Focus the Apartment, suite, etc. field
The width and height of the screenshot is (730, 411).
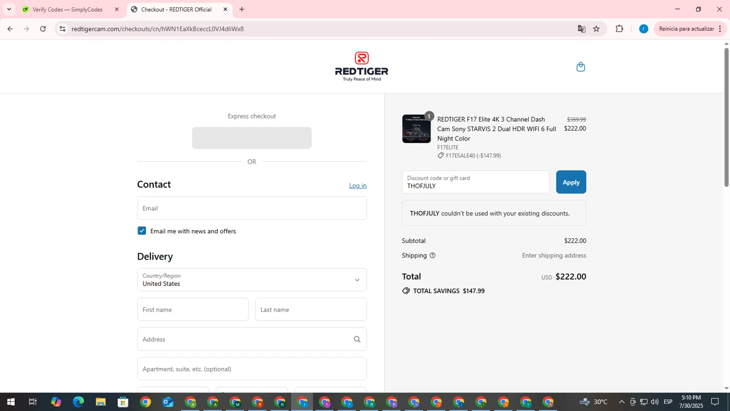(252, 369)
